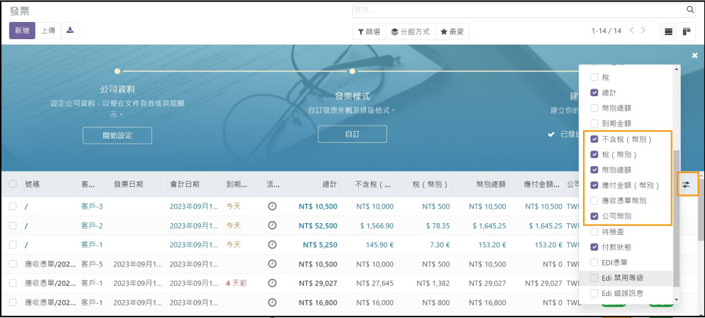The image size is (705, 318).
Task: Select all rows with header checkbox
Action: point(12,184)
